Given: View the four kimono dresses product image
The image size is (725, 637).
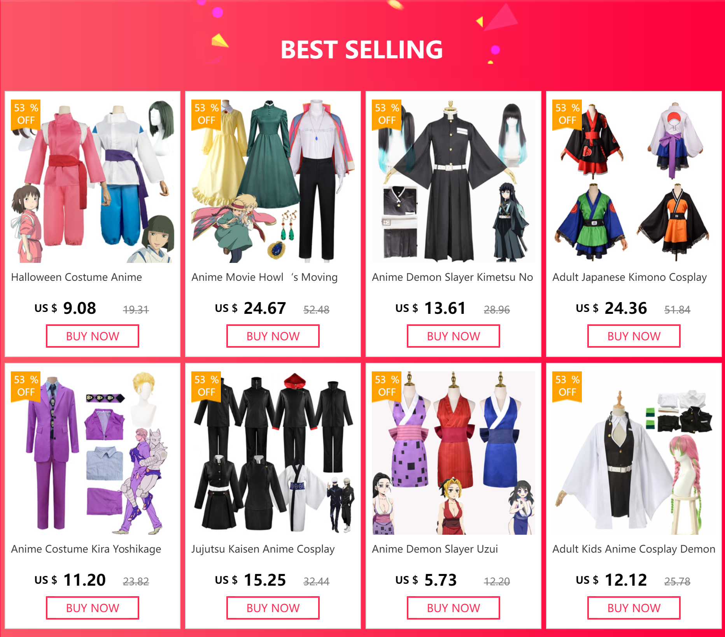Looking at the screenshot, I should [634, 181].
